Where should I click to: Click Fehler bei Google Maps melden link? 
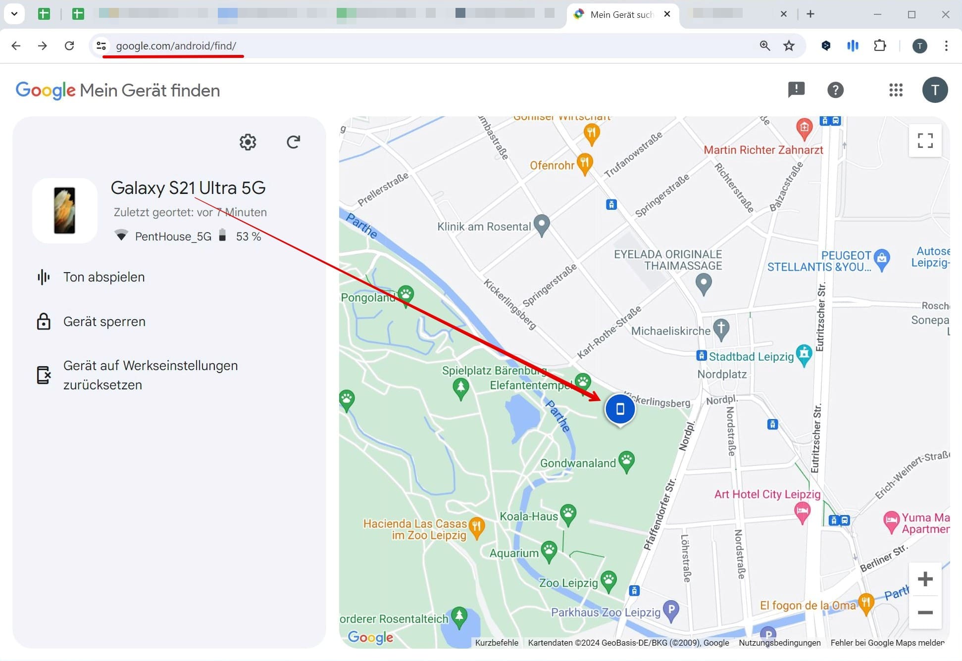coord(887,643)
